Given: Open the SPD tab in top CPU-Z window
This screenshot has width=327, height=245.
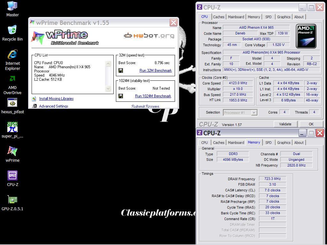Looking at the screenshot, I should tap(268, 17).
